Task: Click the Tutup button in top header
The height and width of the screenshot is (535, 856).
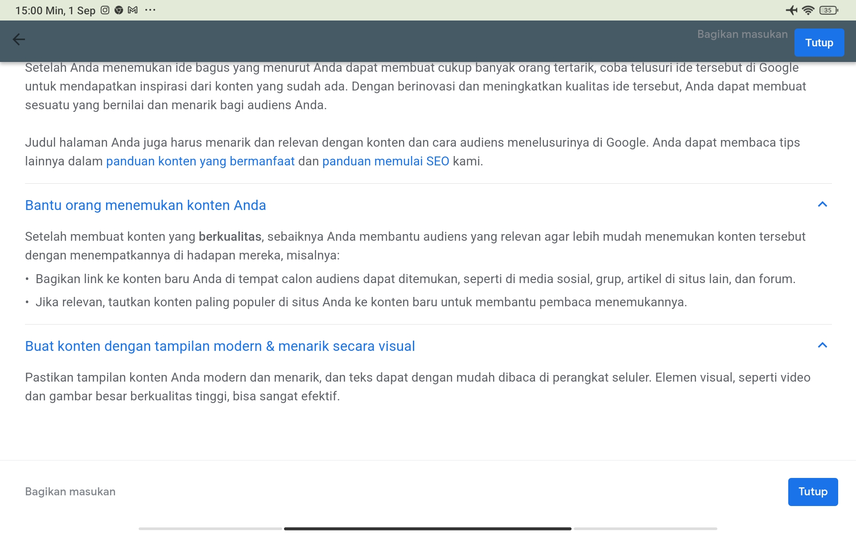Action: 819,43
